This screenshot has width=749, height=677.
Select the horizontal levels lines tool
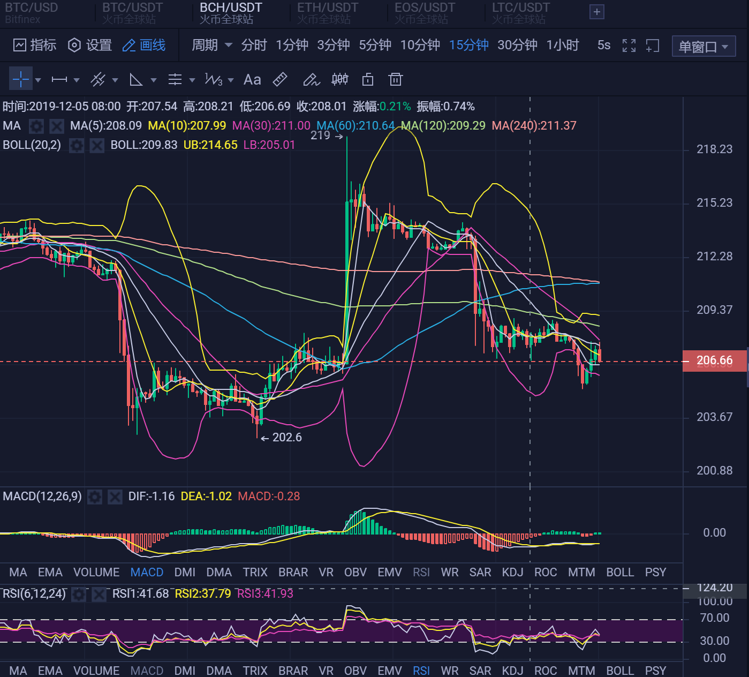coord(175,79)
